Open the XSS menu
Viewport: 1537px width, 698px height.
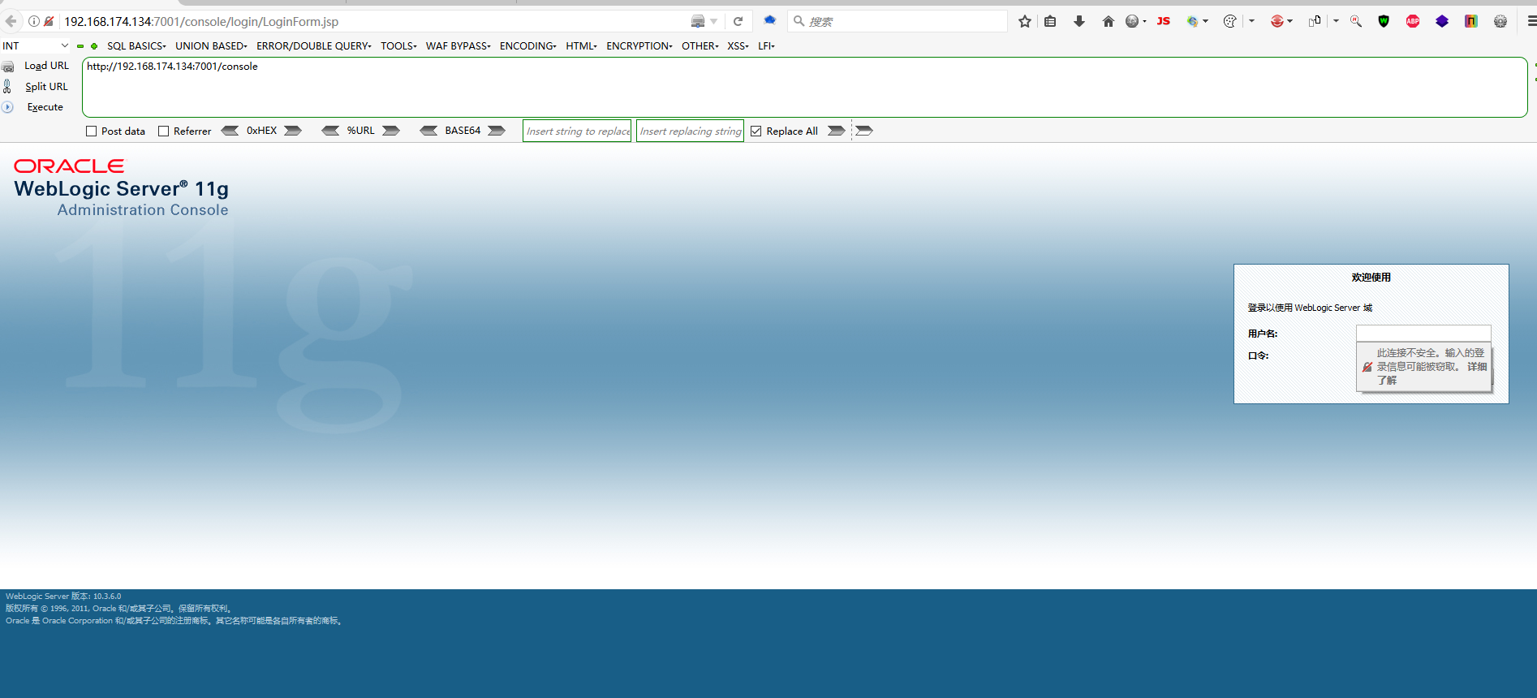(x=738, y=46)
